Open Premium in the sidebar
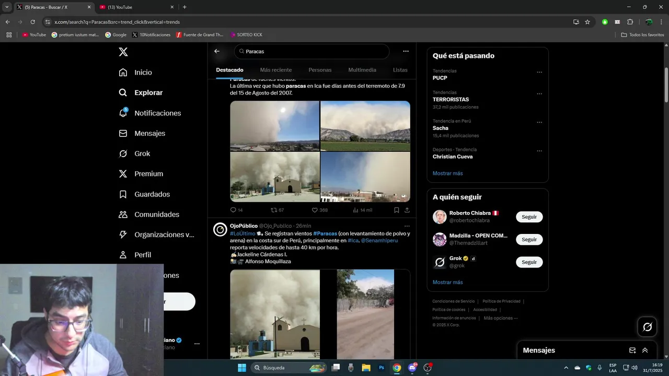 point(141,174)
